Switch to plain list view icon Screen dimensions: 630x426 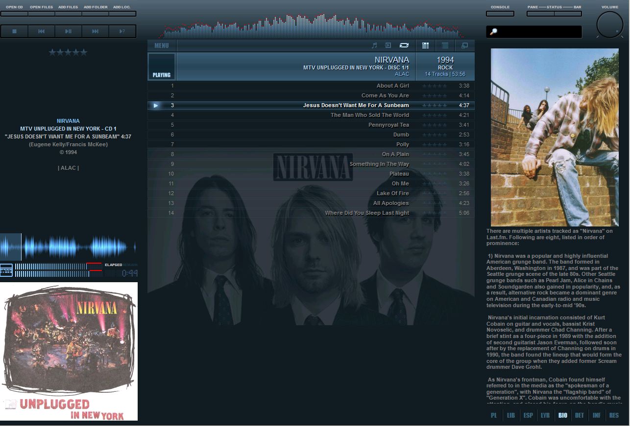click(445, 45)
